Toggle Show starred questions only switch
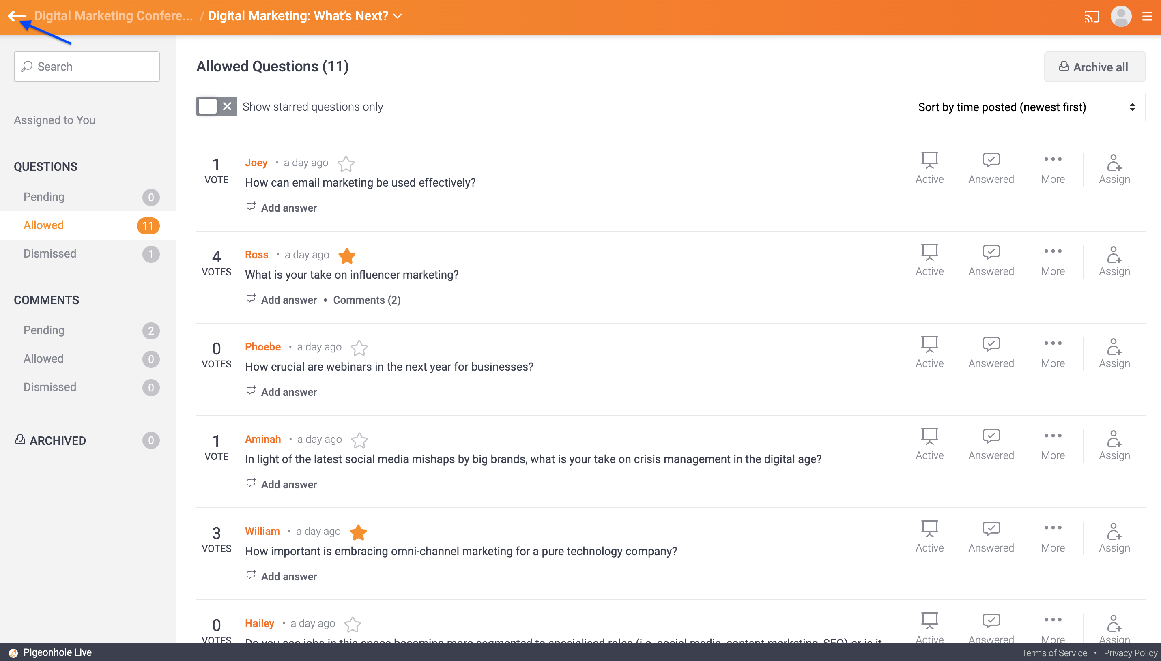 [x=216, y=106]
